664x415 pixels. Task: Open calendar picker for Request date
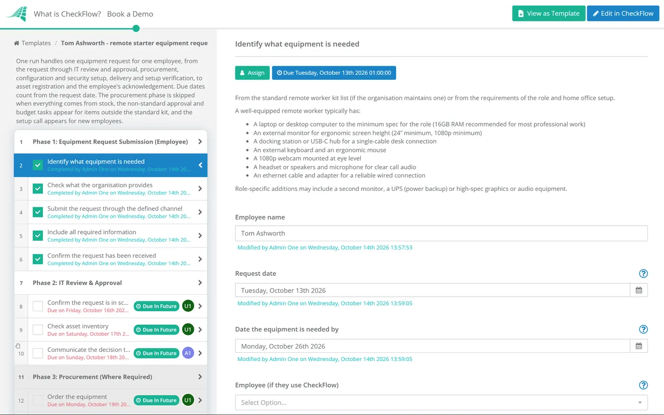(x=639, y=290)
